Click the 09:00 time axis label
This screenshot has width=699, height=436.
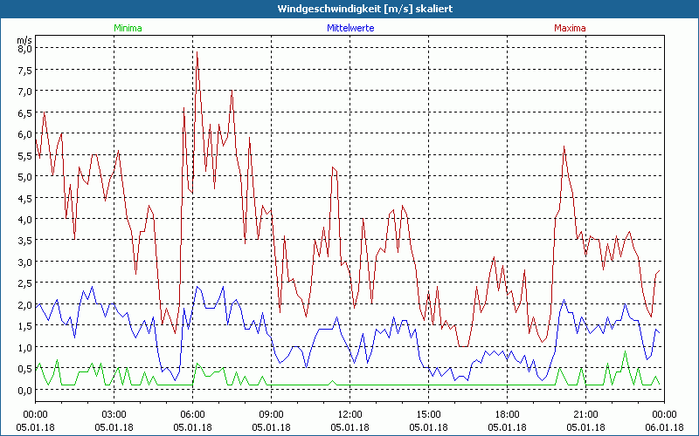[x=271, y=413]
